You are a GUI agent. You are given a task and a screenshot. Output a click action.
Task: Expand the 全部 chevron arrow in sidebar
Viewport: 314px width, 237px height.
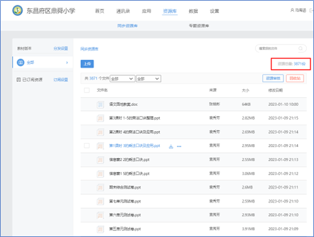coord(67,62)
